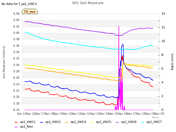The height and width of the screenshot is (132, 176).
Task: Click the 'No data for f_sp2_VWC3' message
Action: tap(19, 4)
